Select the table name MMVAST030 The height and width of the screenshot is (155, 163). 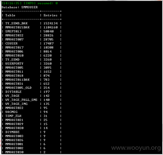(15, 152)
